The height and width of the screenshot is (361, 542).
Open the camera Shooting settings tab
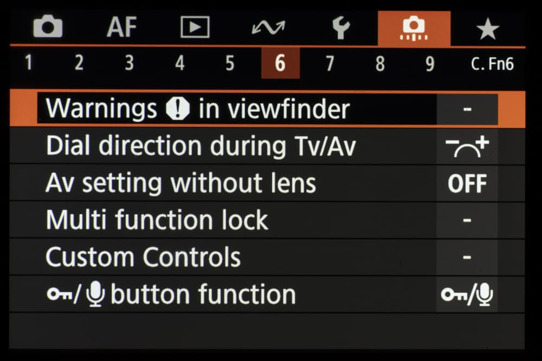pyautogui.click(x=48, y=28)
